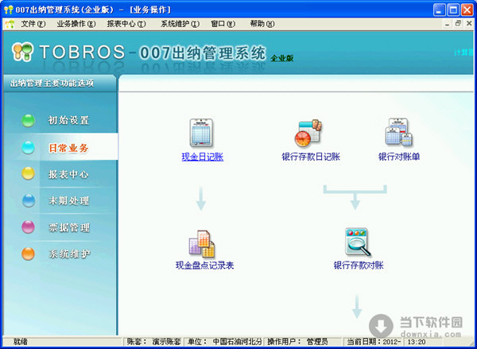
Task: Click the 现金盘点记录表 label
Action: (205, 266)
